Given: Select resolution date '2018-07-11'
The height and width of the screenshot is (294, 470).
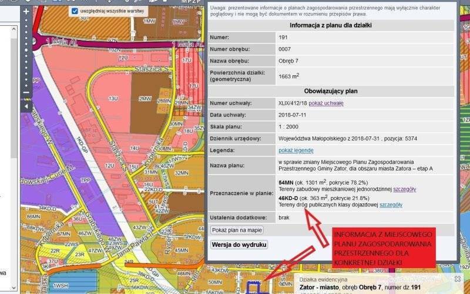Looking at the screenshot, I should click(x=292, y=115).
